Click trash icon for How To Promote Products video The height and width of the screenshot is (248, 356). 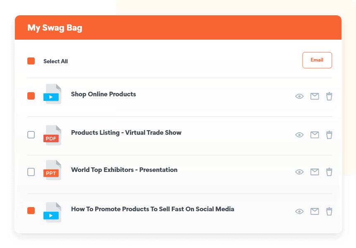click(x=329, y=211)
